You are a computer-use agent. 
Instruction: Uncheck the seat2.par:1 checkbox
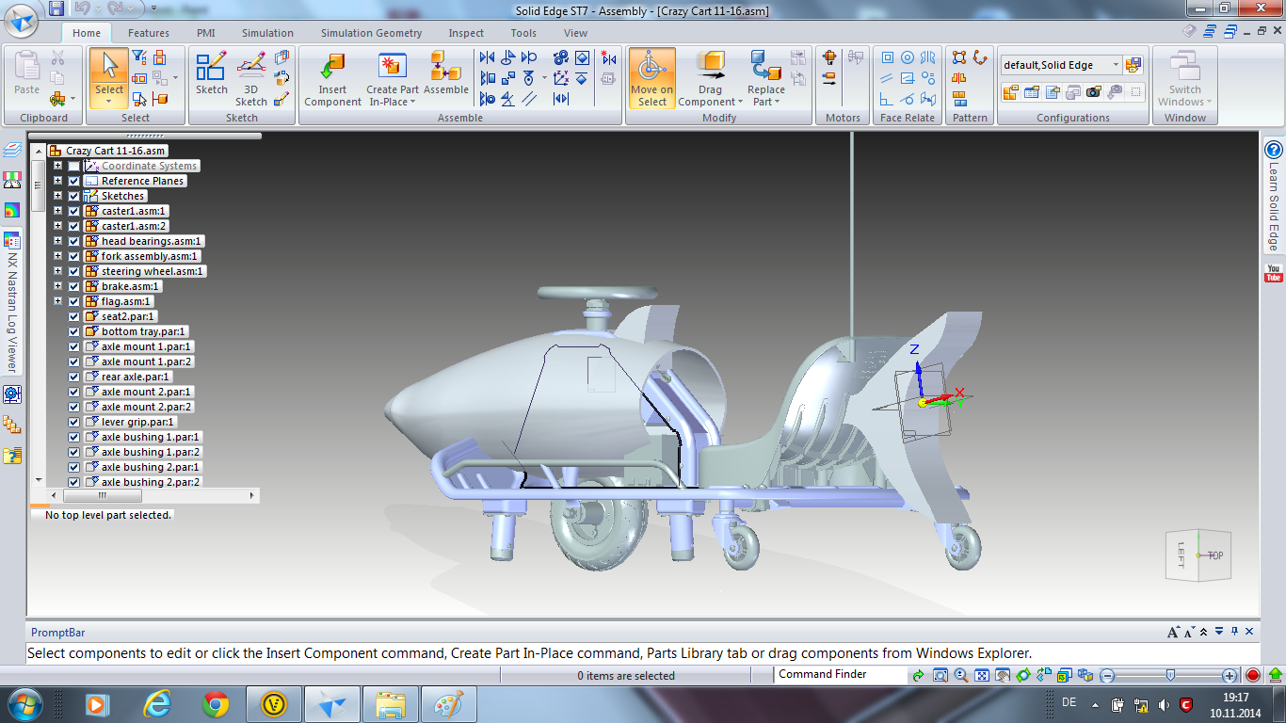74,316
